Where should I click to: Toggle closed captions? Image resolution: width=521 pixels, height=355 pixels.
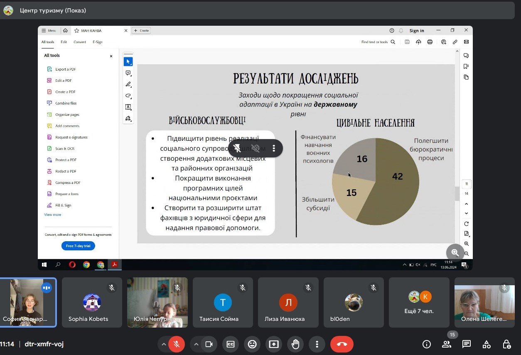pos(231,344)
